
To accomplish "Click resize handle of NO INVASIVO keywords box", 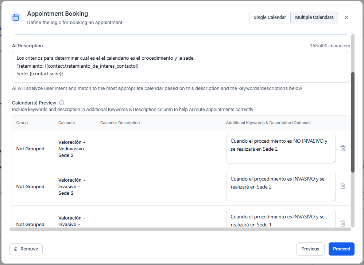I will (x=333, y=161).
